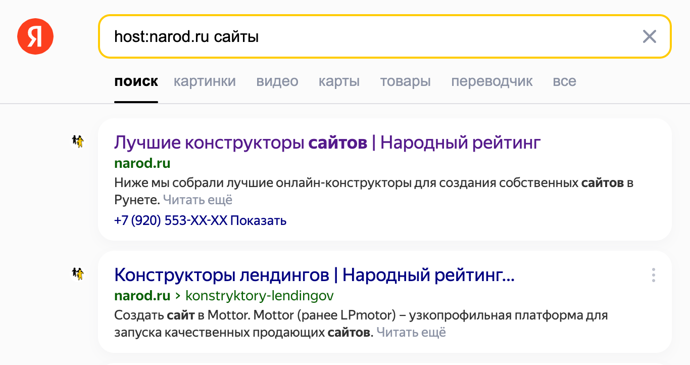Clear the search query with the X icon
This screenshot has height=365, width=690.
click(649, 36)
